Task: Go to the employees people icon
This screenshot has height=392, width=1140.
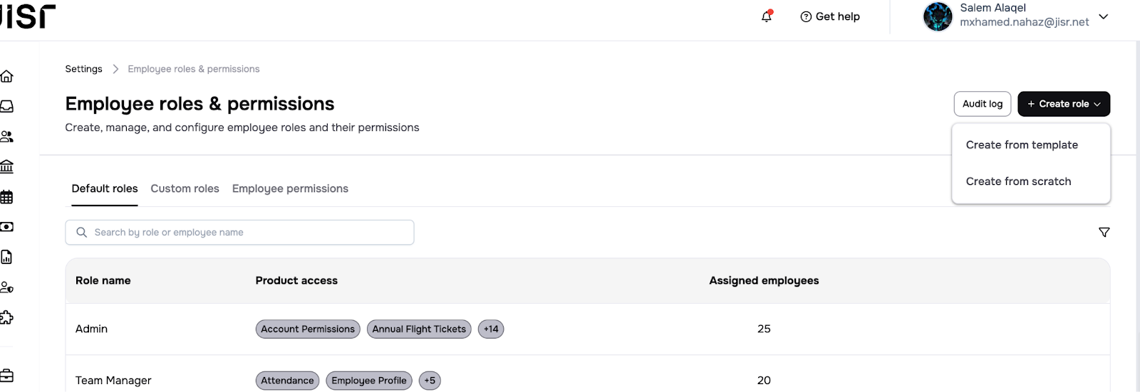Action: click(x=7, y=137)
